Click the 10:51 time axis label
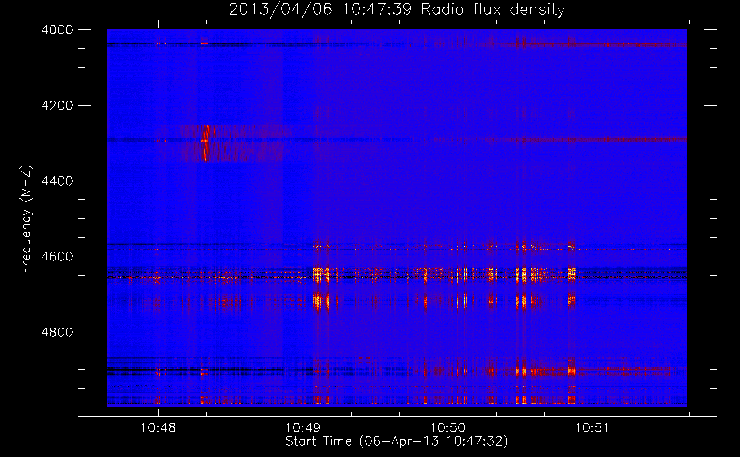740x457 pixels. pos(592,428)
